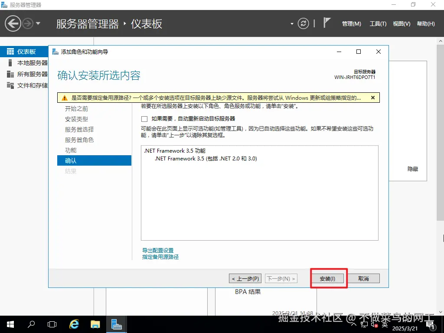Open the 管理(M) menu
The image size is (444, 333).
coord(351,24)
